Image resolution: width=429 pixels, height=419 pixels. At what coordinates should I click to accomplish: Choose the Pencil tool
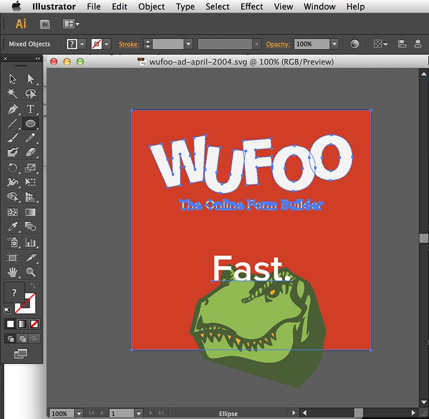tap(31, 138)
